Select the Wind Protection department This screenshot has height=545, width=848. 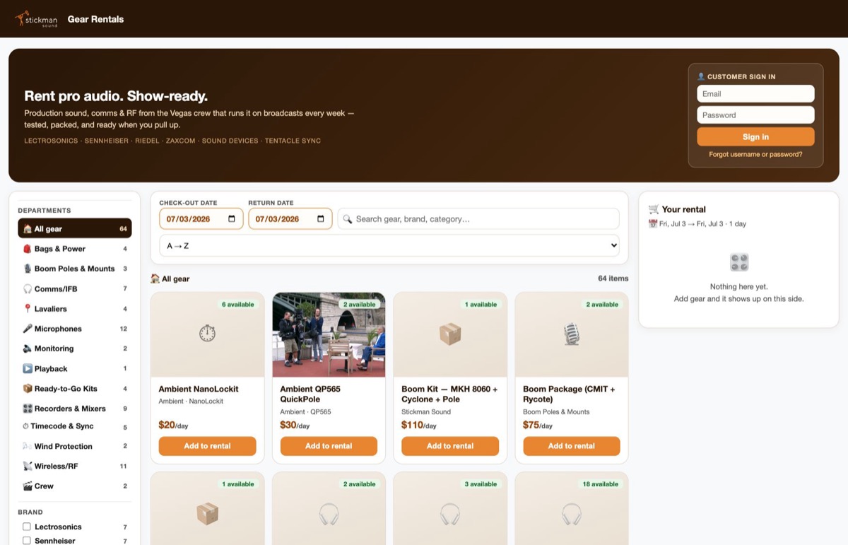pos(75,446)
